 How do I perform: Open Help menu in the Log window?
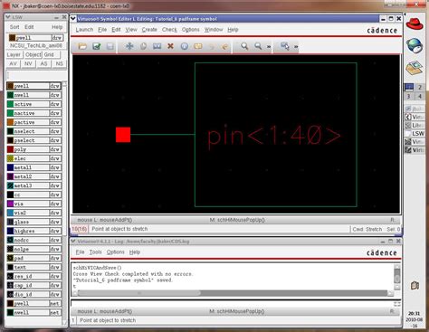[x=135, y=251]
